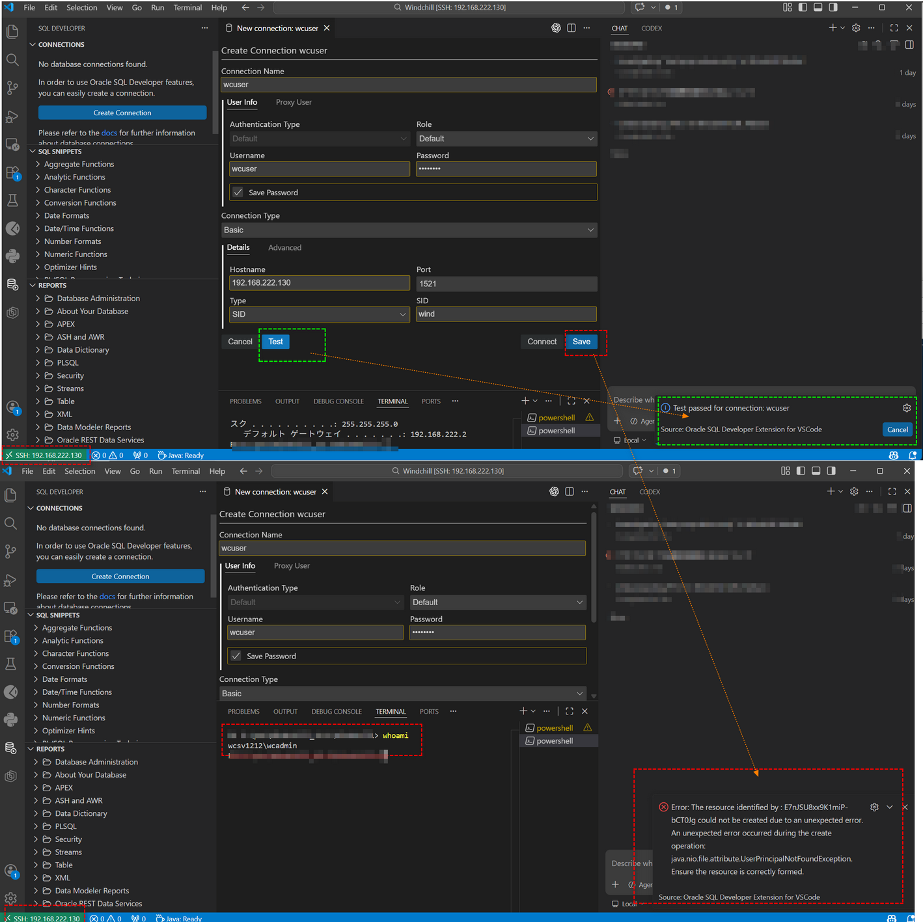This screenshot has height=922, width=923.
Task: Open Terminal menu in upper menu bar
Action: (187, 8)
